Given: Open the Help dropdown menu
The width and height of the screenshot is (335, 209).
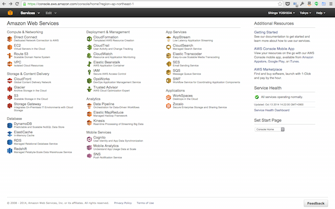Looking at the screenshot, I should pyautogui.click(x=321, y=13).
